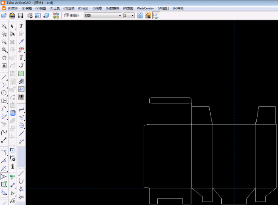Select the Pan hand tool
Image resolution: width=278 pixels, height=205 pixels.
4,58
